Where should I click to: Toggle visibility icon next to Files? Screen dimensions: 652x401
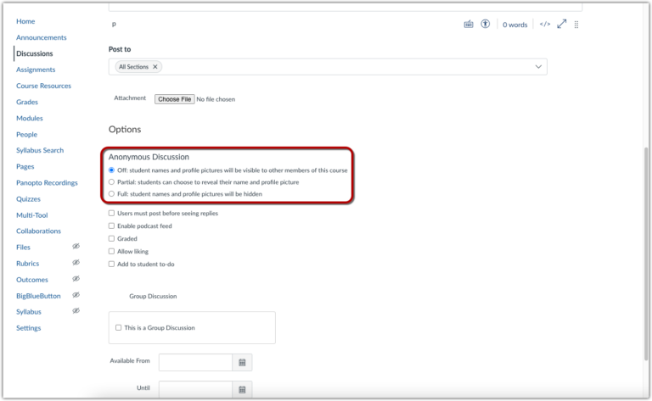click(76, 247)
